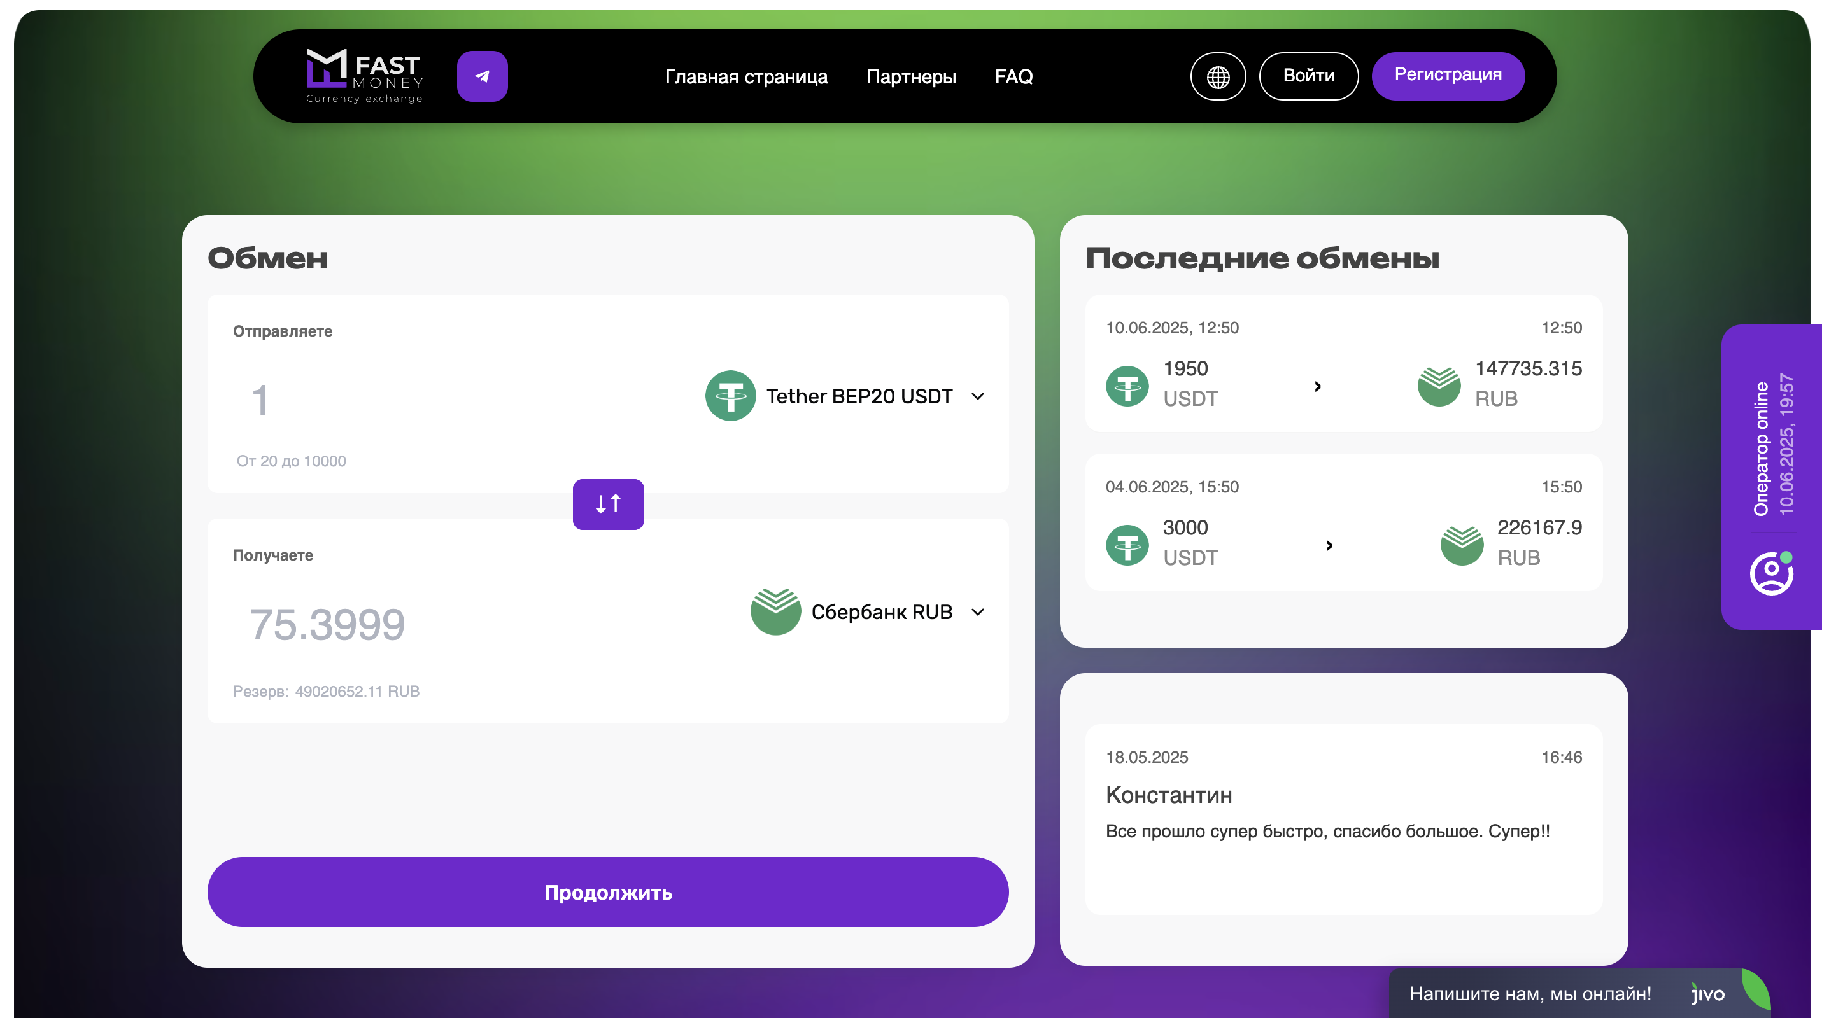
Task: Click the Обмен heading
Action: (267, 258)
